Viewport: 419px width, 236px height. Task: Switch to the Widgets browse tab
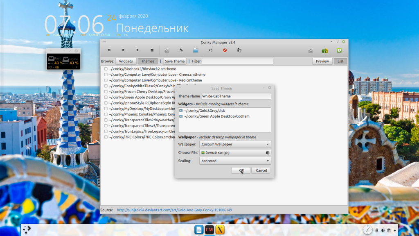[126, 61]
